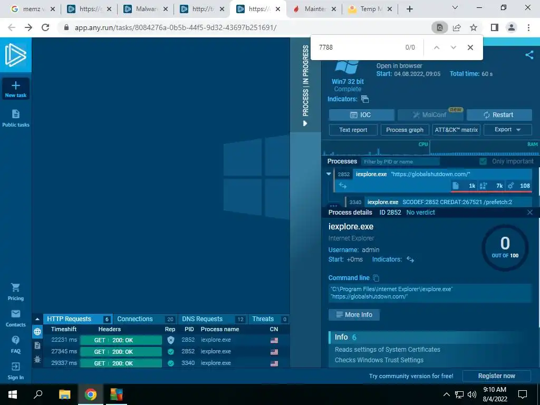Switch to Temp Mail browser tab
Viewport: 540px width, 405px height.
[370, 9]
